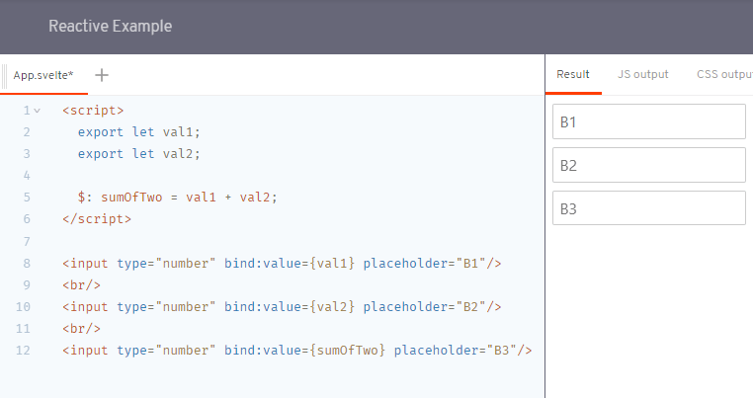Click into the B2 input field
Viewport: 753px width, 398px height.
pyautogui.click(x=648, y=165)
